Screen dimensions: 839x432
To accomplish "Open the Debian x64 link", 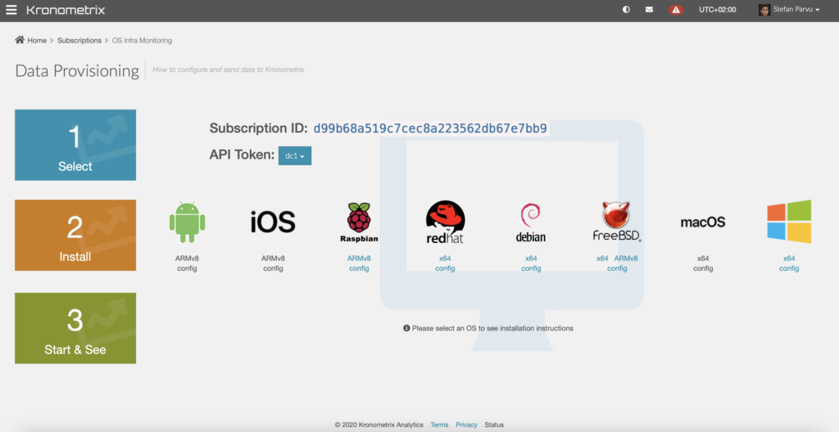I will click(531, 259).
